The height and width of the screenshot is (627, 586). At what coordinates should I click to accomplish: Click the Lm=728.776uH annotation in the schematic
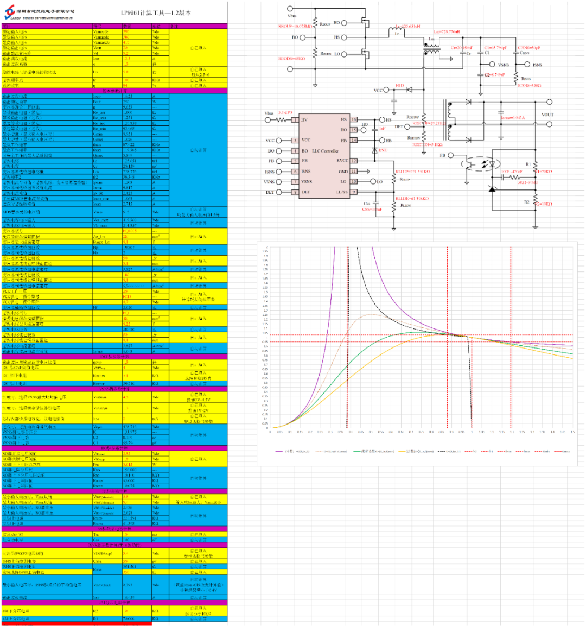click(447, 31)
